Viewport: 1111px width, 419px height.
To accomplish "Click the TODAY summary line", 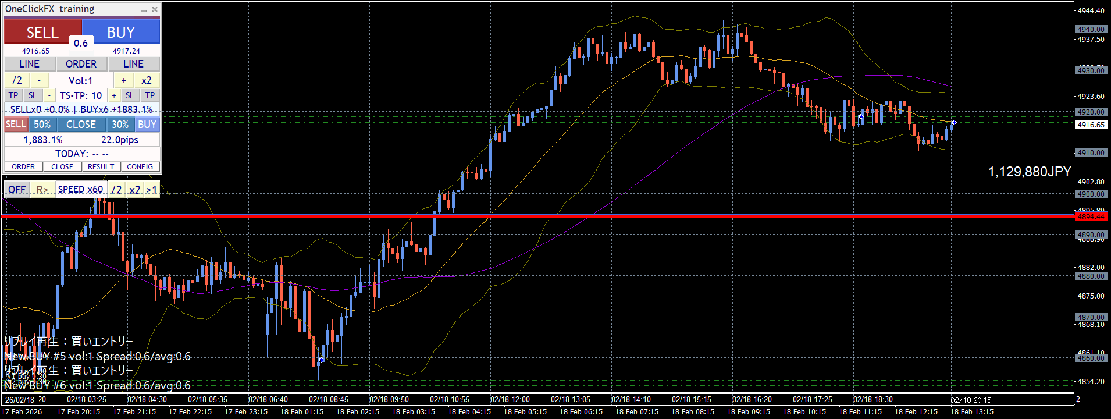I will pyautogui.click(x=81, y=154).
